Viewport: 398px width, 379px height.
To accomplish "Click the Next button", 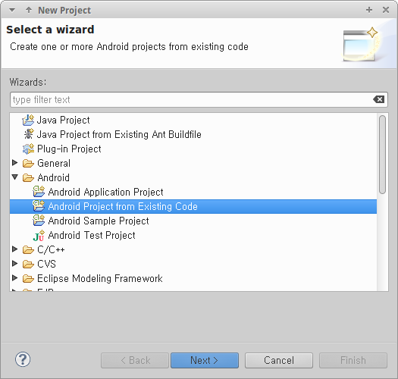I will (x=205, y=360).
